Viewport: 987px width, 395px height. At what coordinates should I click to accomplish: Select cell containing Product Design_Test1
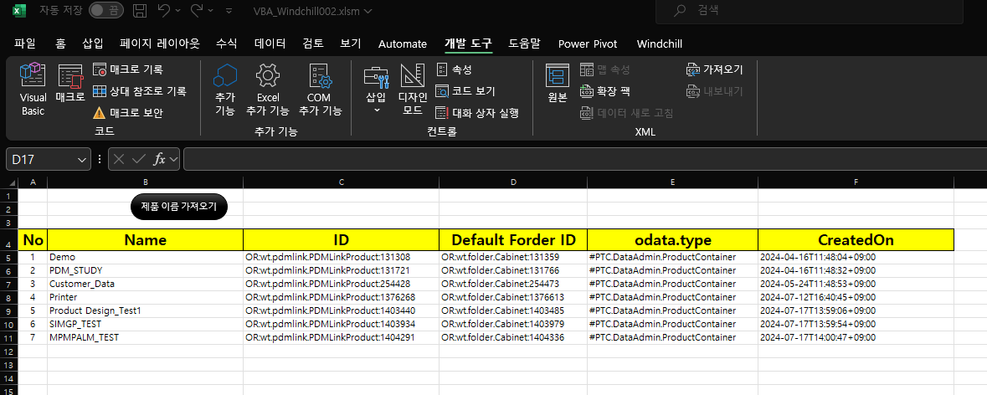tap(146, 310)
